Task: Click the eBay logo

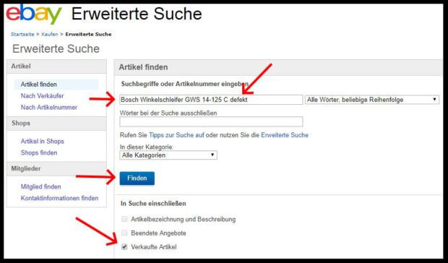Action: point(34,14)
